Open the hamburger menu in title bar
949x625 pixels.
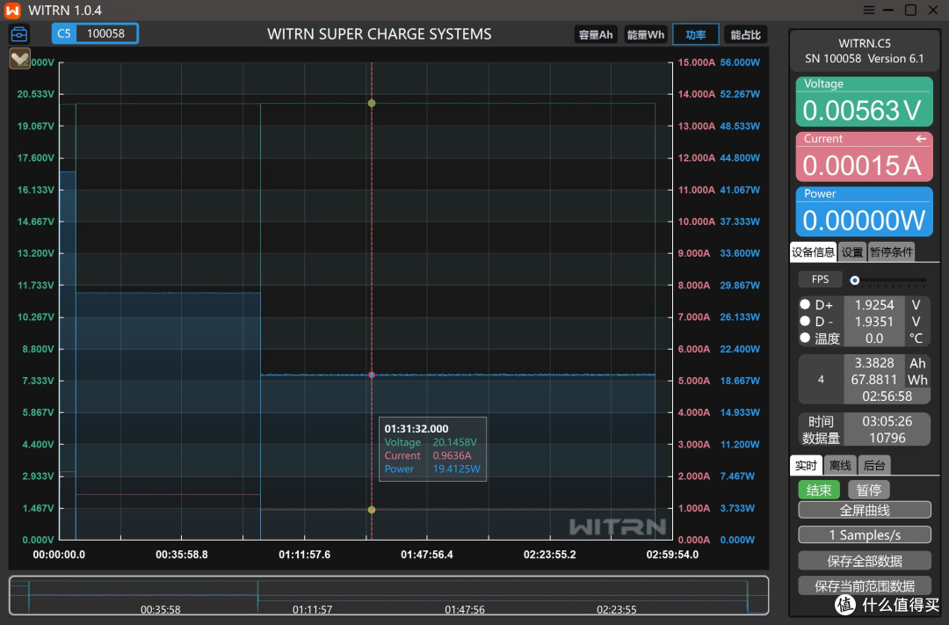point(868,10)
